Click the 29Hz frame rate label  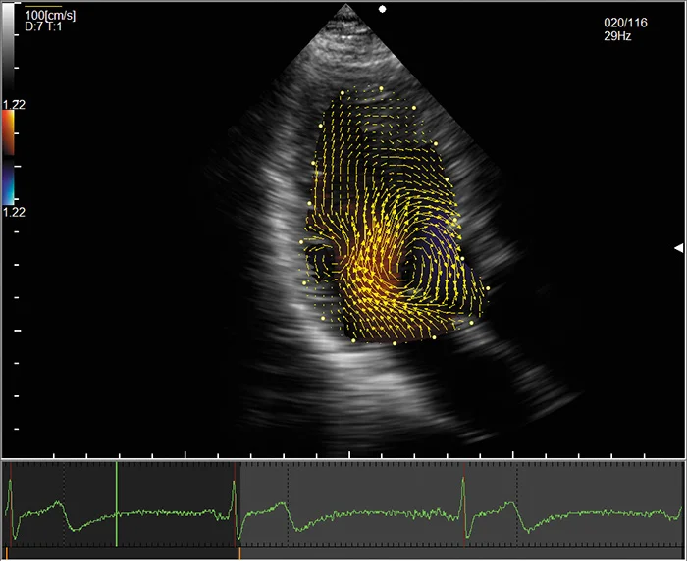[617, 35]
